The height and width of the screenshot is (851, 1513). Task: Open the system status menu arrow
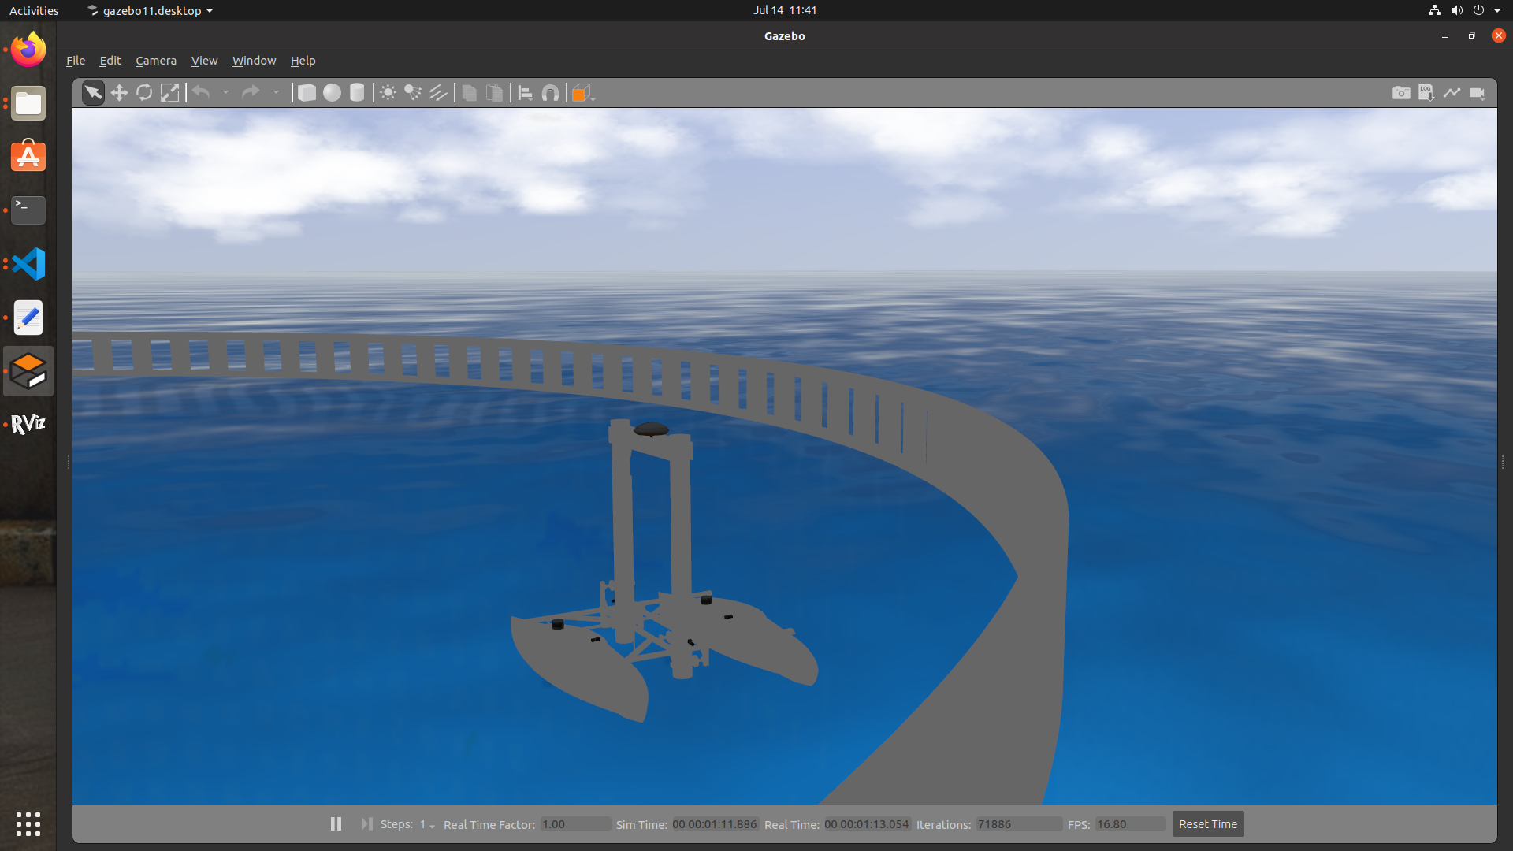pyautogui.click(x=1497, y=10)
